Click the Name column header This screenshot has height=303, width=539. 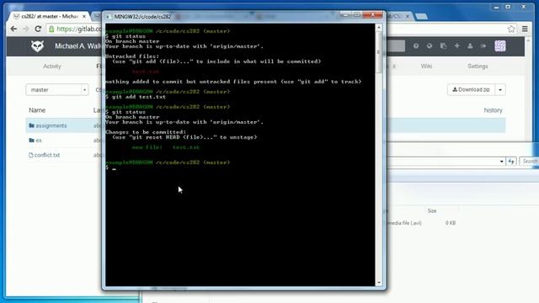click(x=37, y=110)
